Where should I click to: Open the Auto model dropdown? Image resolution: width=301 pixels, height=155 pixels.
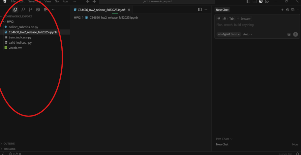248,34
